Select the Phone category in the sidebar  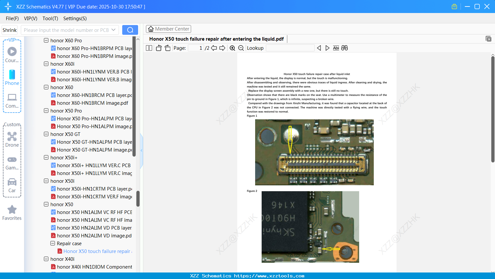pos(12,78)
